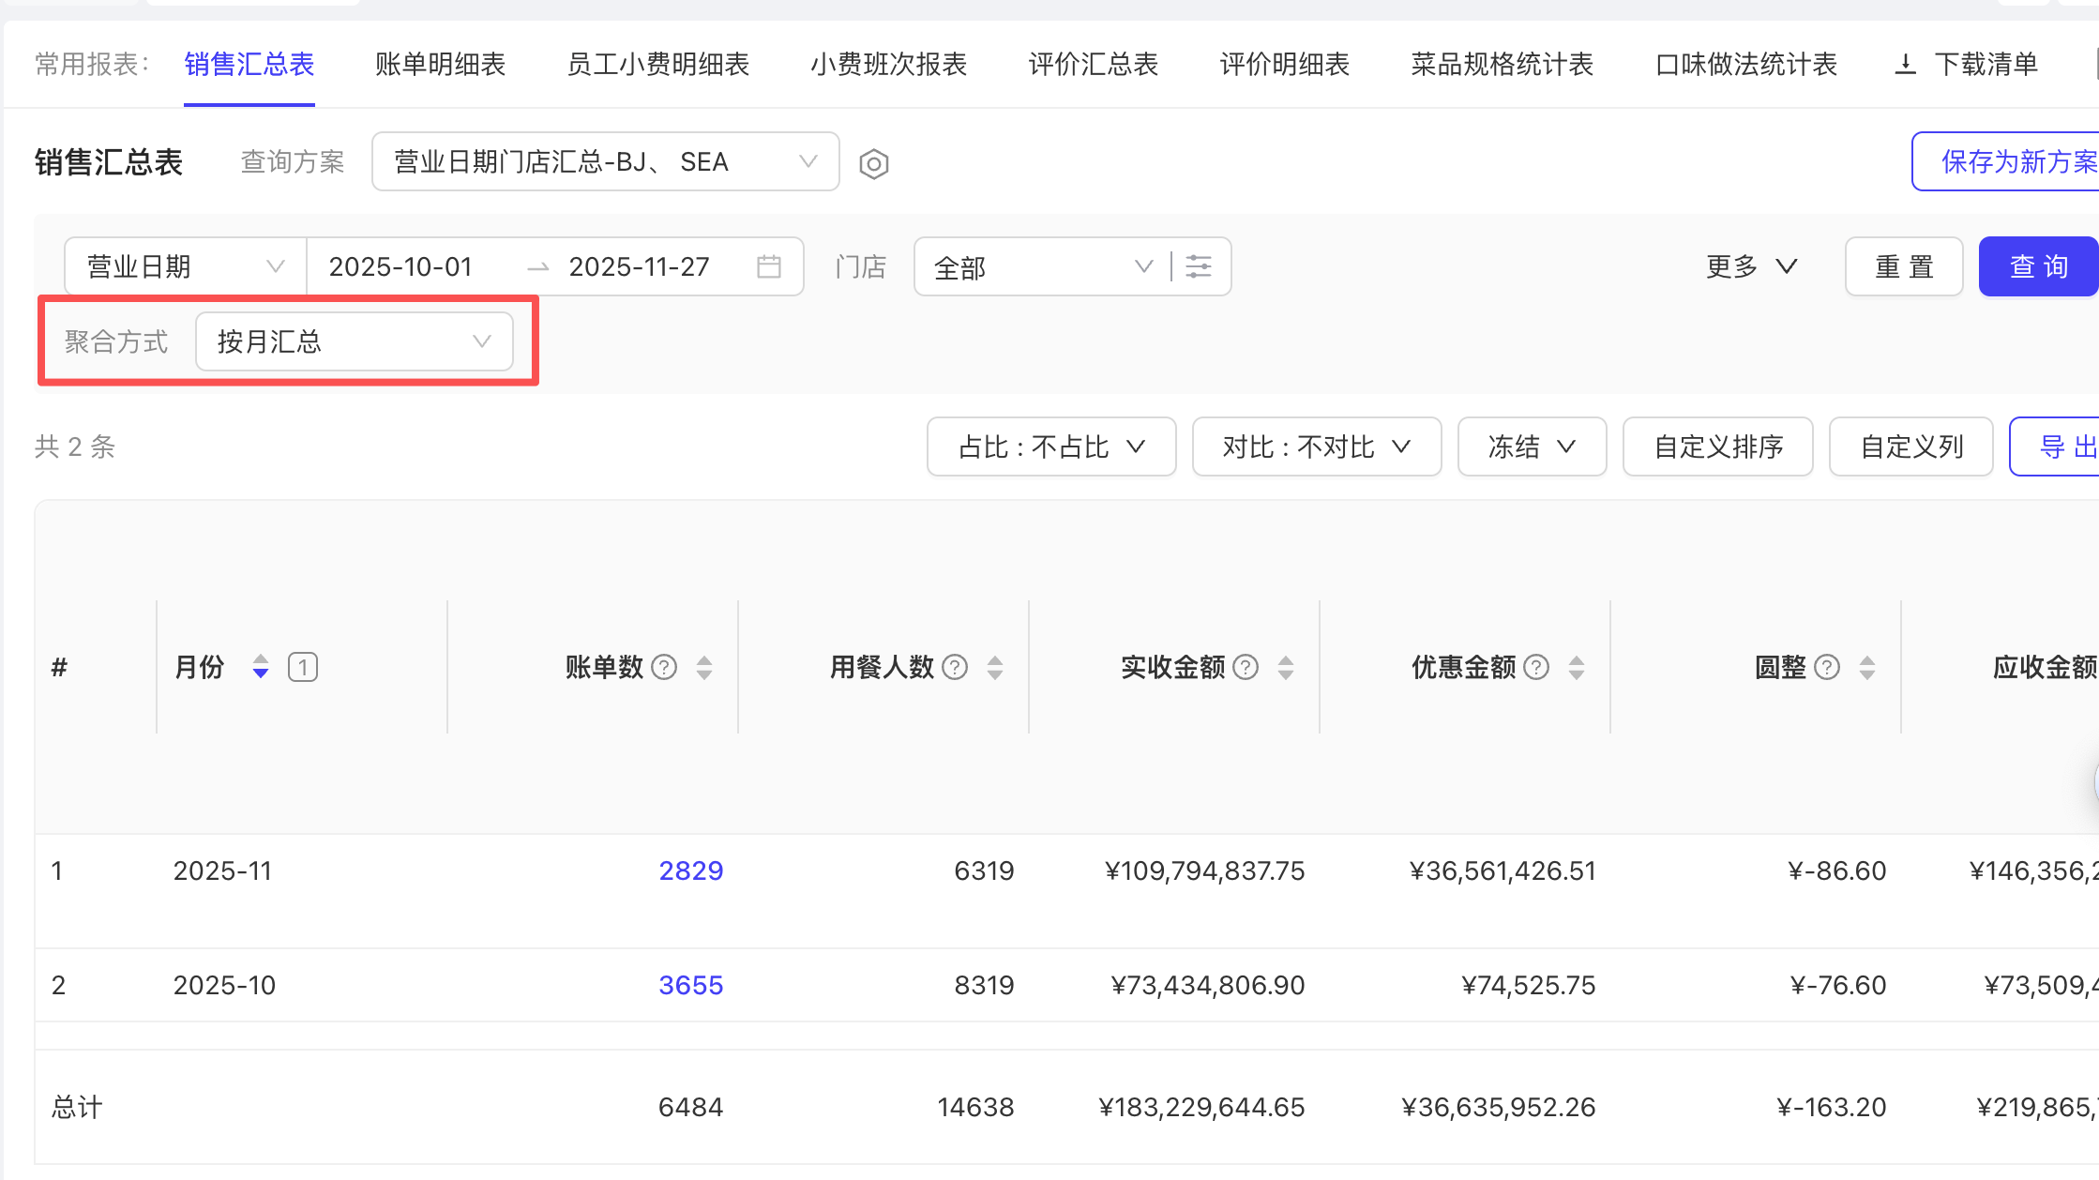The image size is (2099, 1180).
Task: Toggle sort arrows on 实收金额 column
Action: coord(1286,667)
